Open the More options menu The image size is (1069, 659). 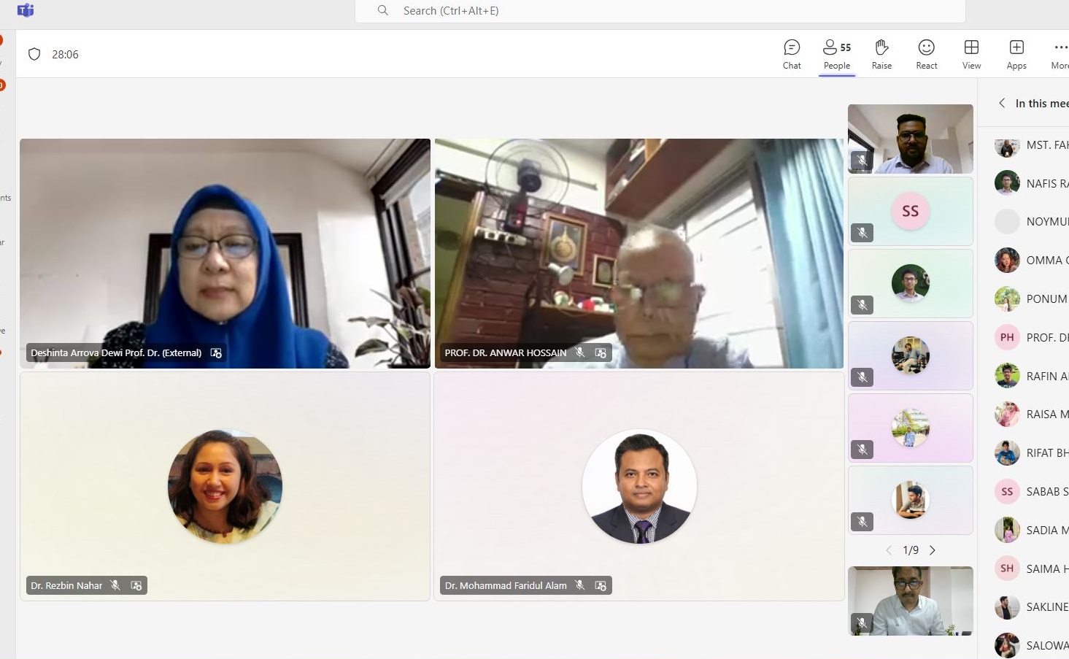click(1060, 55)
